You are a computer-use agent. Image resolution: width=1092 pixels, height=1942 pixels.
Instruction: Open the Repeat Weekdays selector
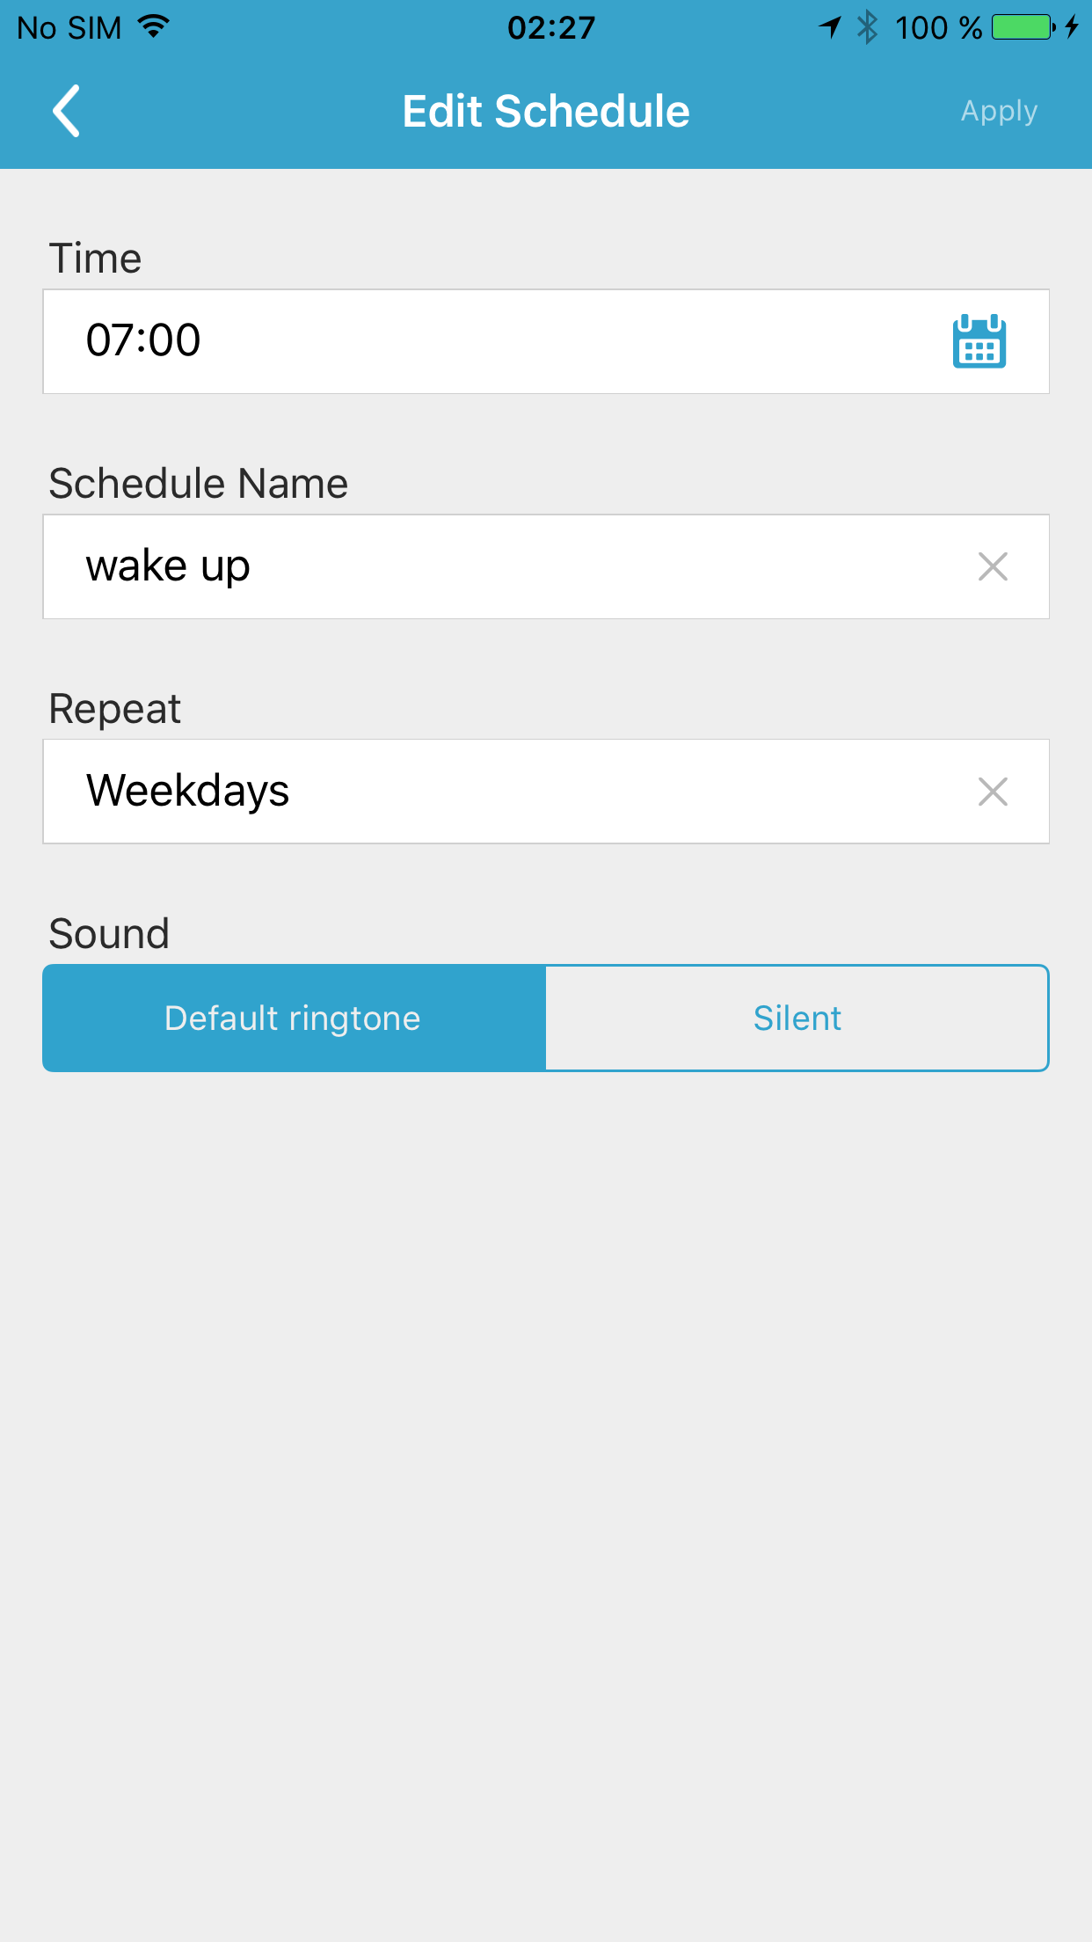point(492,792)
